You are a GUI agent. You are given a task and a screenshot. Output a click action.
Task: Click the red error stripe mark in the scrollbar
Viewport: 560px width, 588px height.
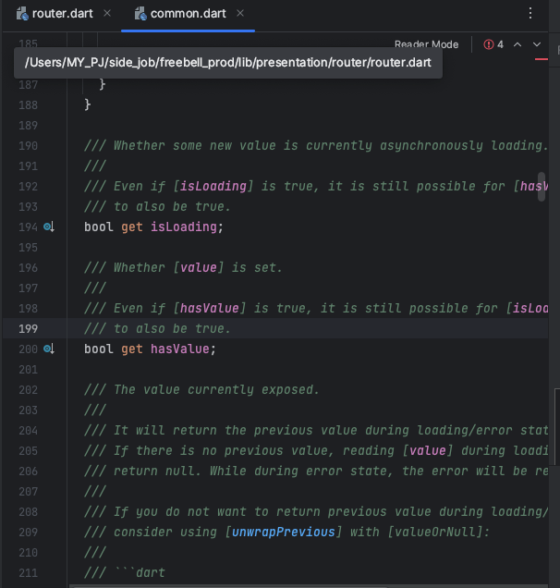[x=542, y=59]
